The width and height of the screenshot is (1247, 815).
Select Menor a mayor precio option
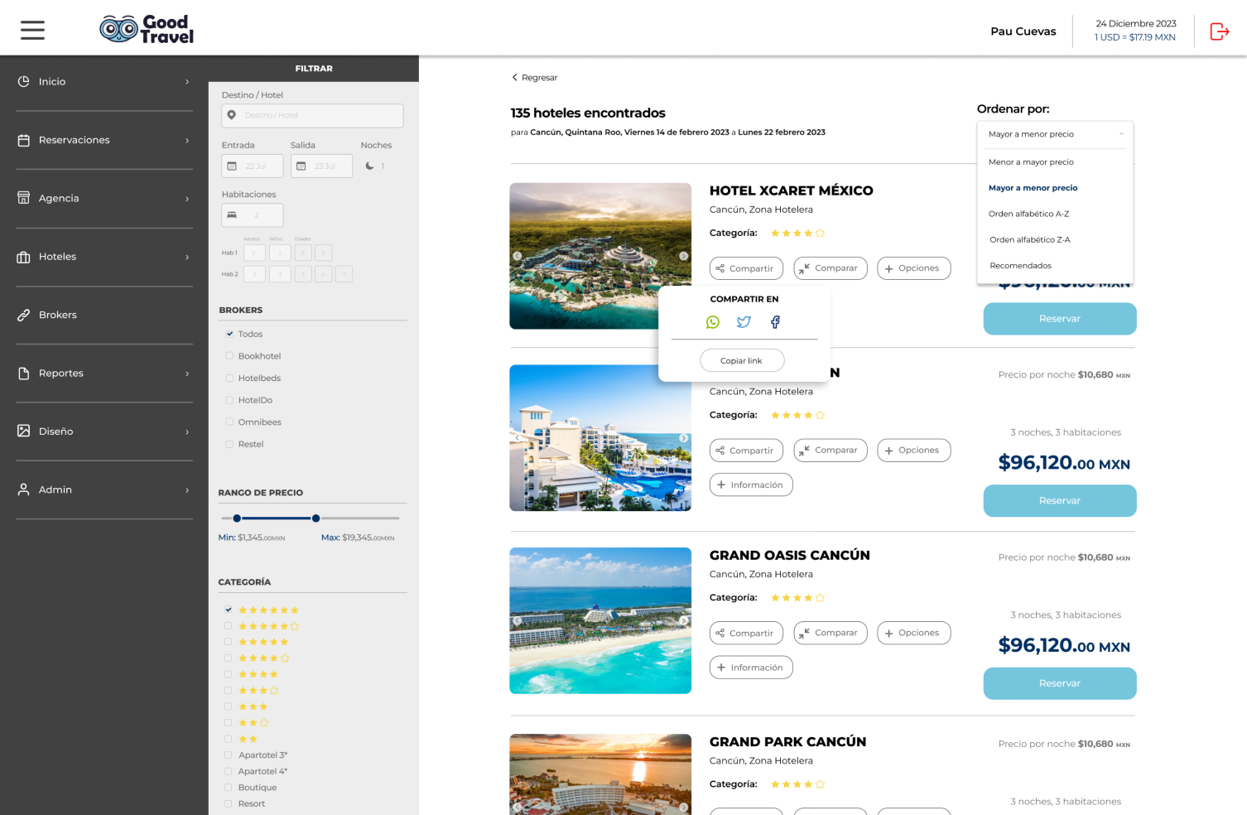(x=1031, y=162)
